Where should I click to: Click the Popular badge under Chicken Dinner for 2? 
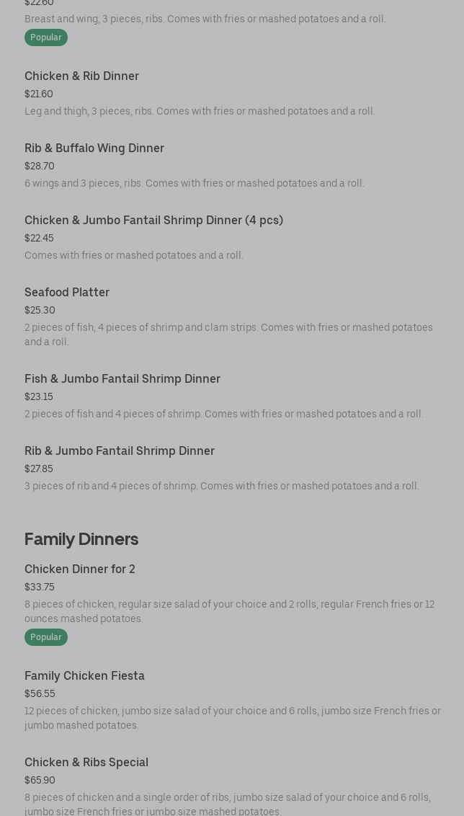(x=46, y=637)
